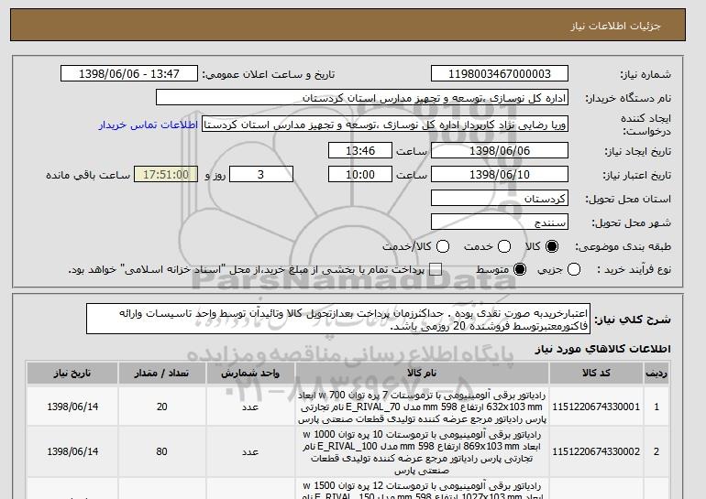Click row number 2 cell
The width and height of the screenshot is (706, 499).
click(656, 451)
